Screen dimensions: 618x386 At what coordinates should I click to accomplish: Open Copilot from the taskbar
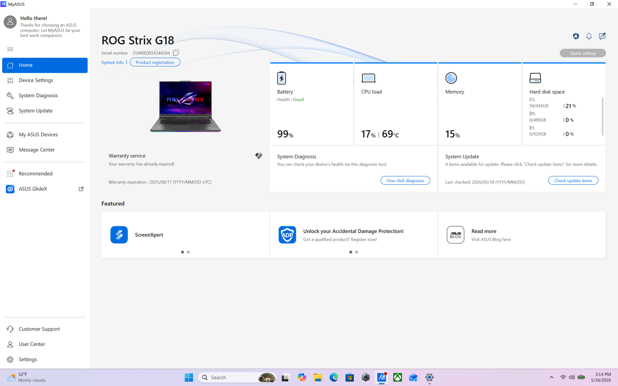(302, 378)
